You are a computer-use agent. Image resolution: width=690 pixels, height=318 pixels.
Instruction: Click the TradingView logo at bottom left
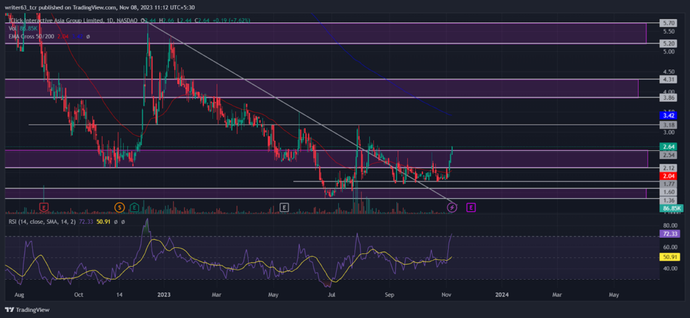click(27, 310)
